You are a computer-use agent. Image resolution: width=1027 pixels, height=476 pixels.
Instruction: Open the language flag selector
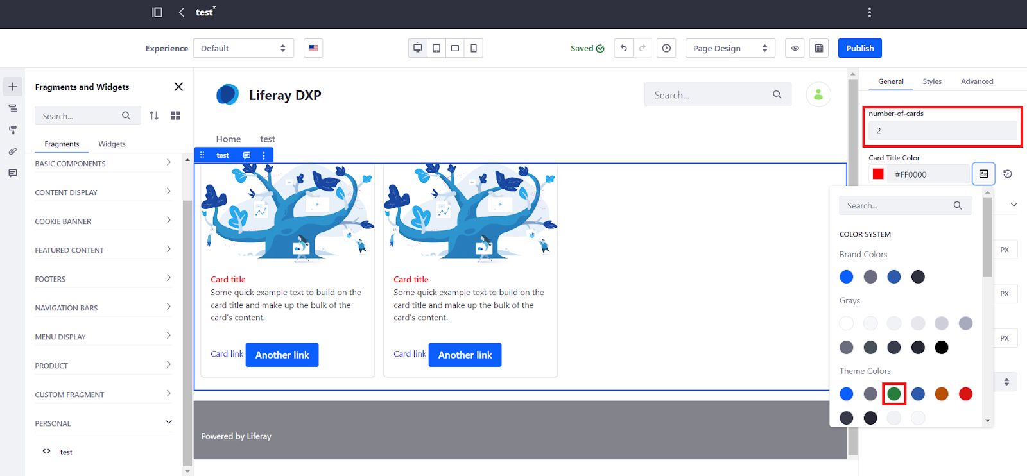click(313, 48)
